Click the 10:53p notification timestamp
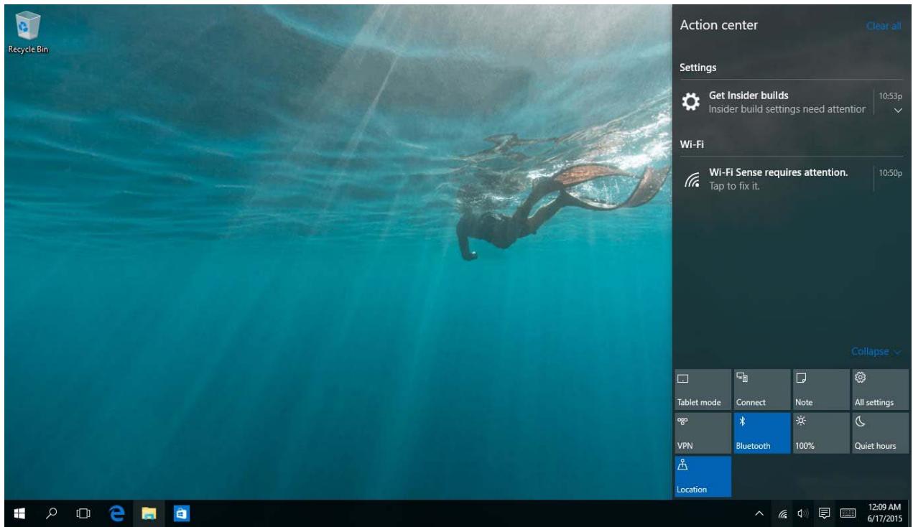The image size is (913, 527). pyautogui.click(x=891, y=95)
